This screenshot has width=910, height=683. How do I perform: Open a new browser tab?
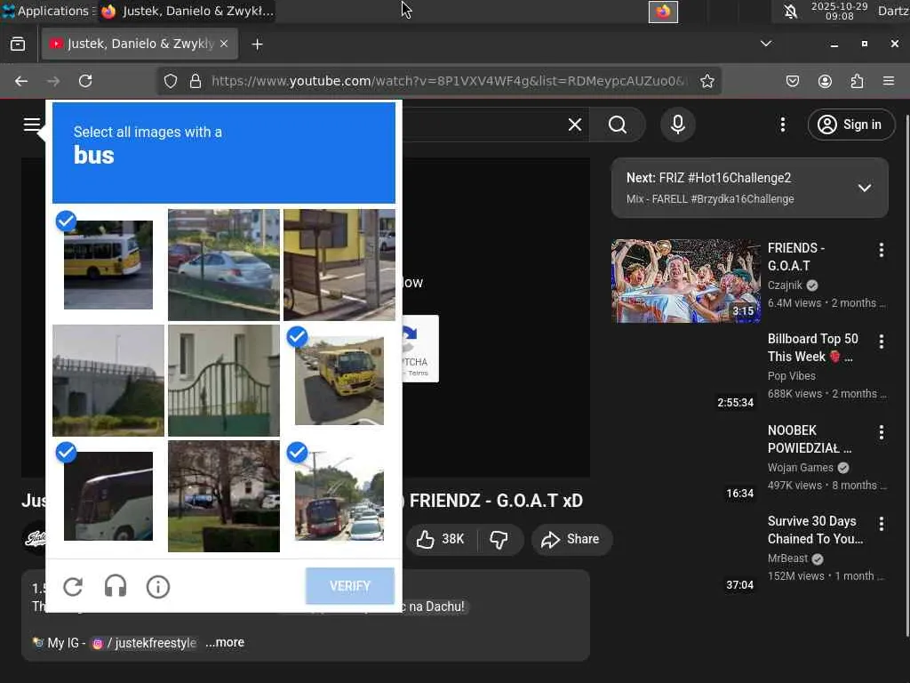pyautogui.click(x=257, y=44)
